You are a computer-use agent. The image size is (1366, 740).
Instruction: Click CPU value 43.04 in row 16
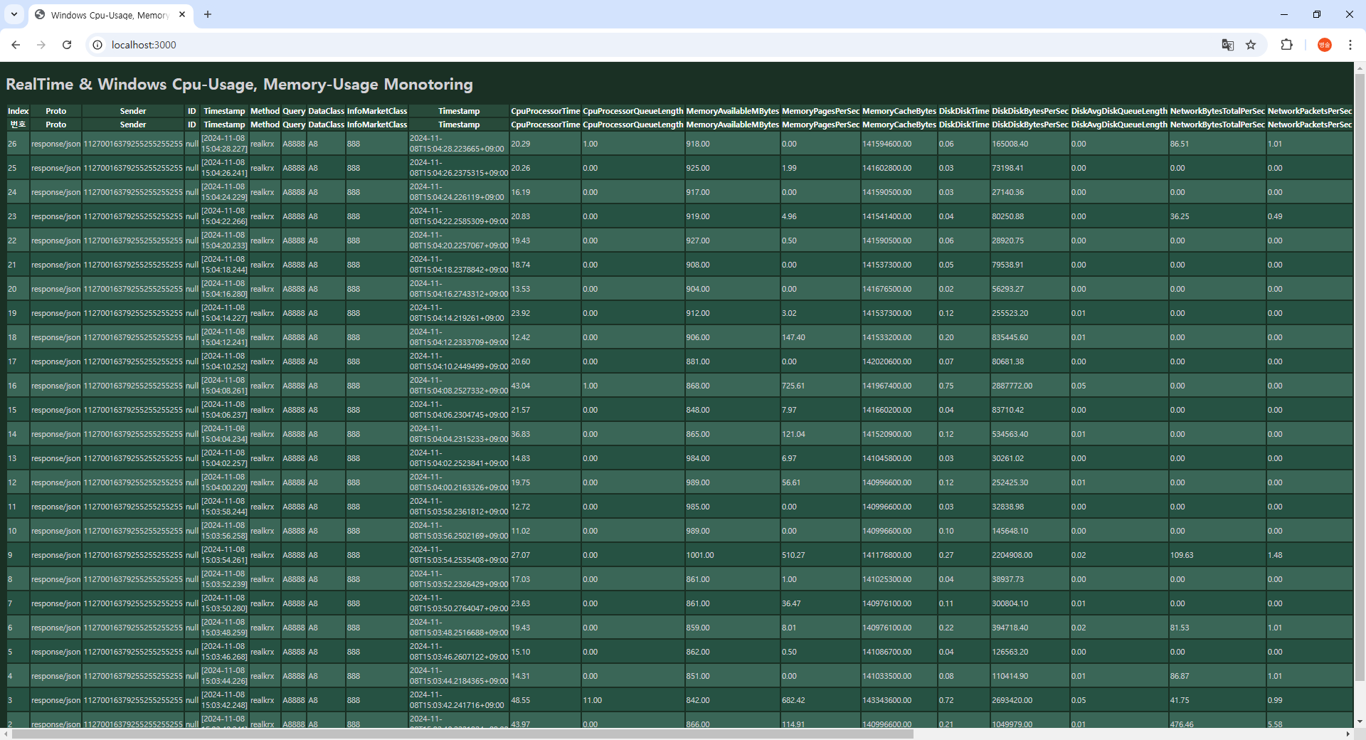(x=521, y=386)
